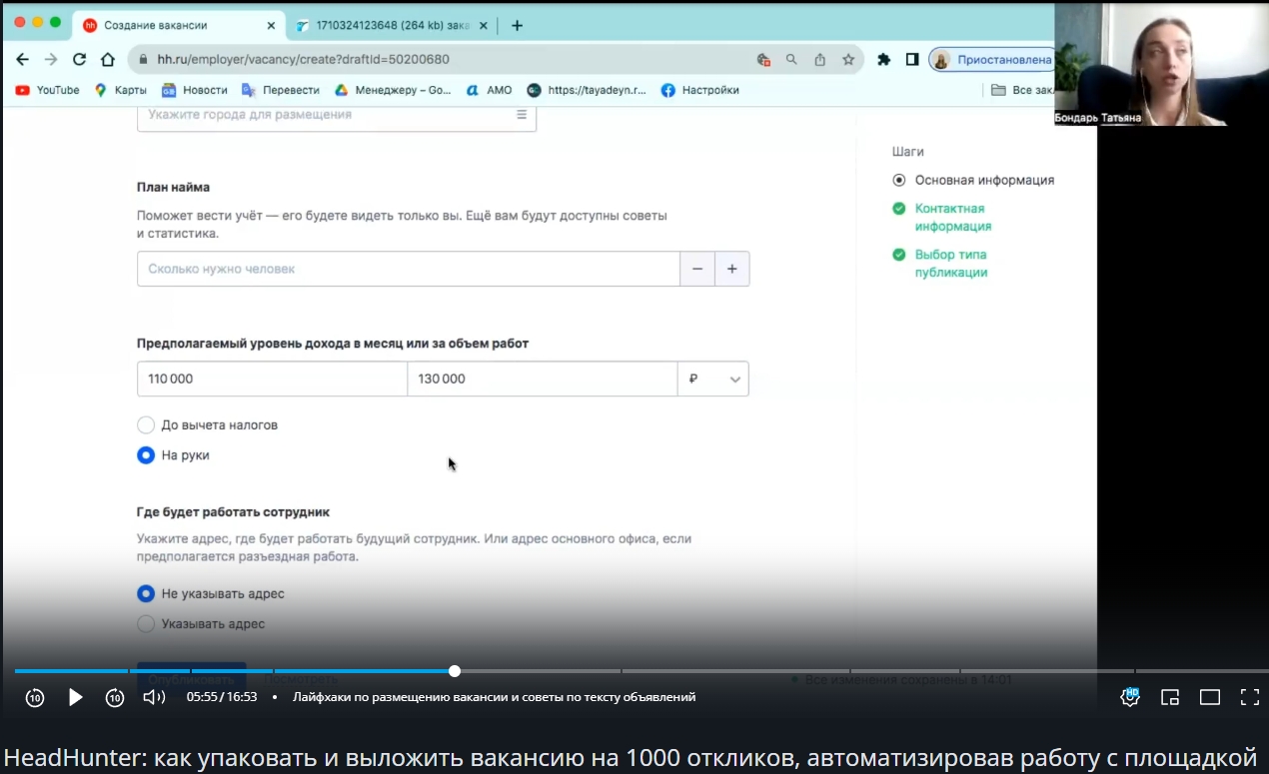Click the video progress bar handle

point(455,671)
